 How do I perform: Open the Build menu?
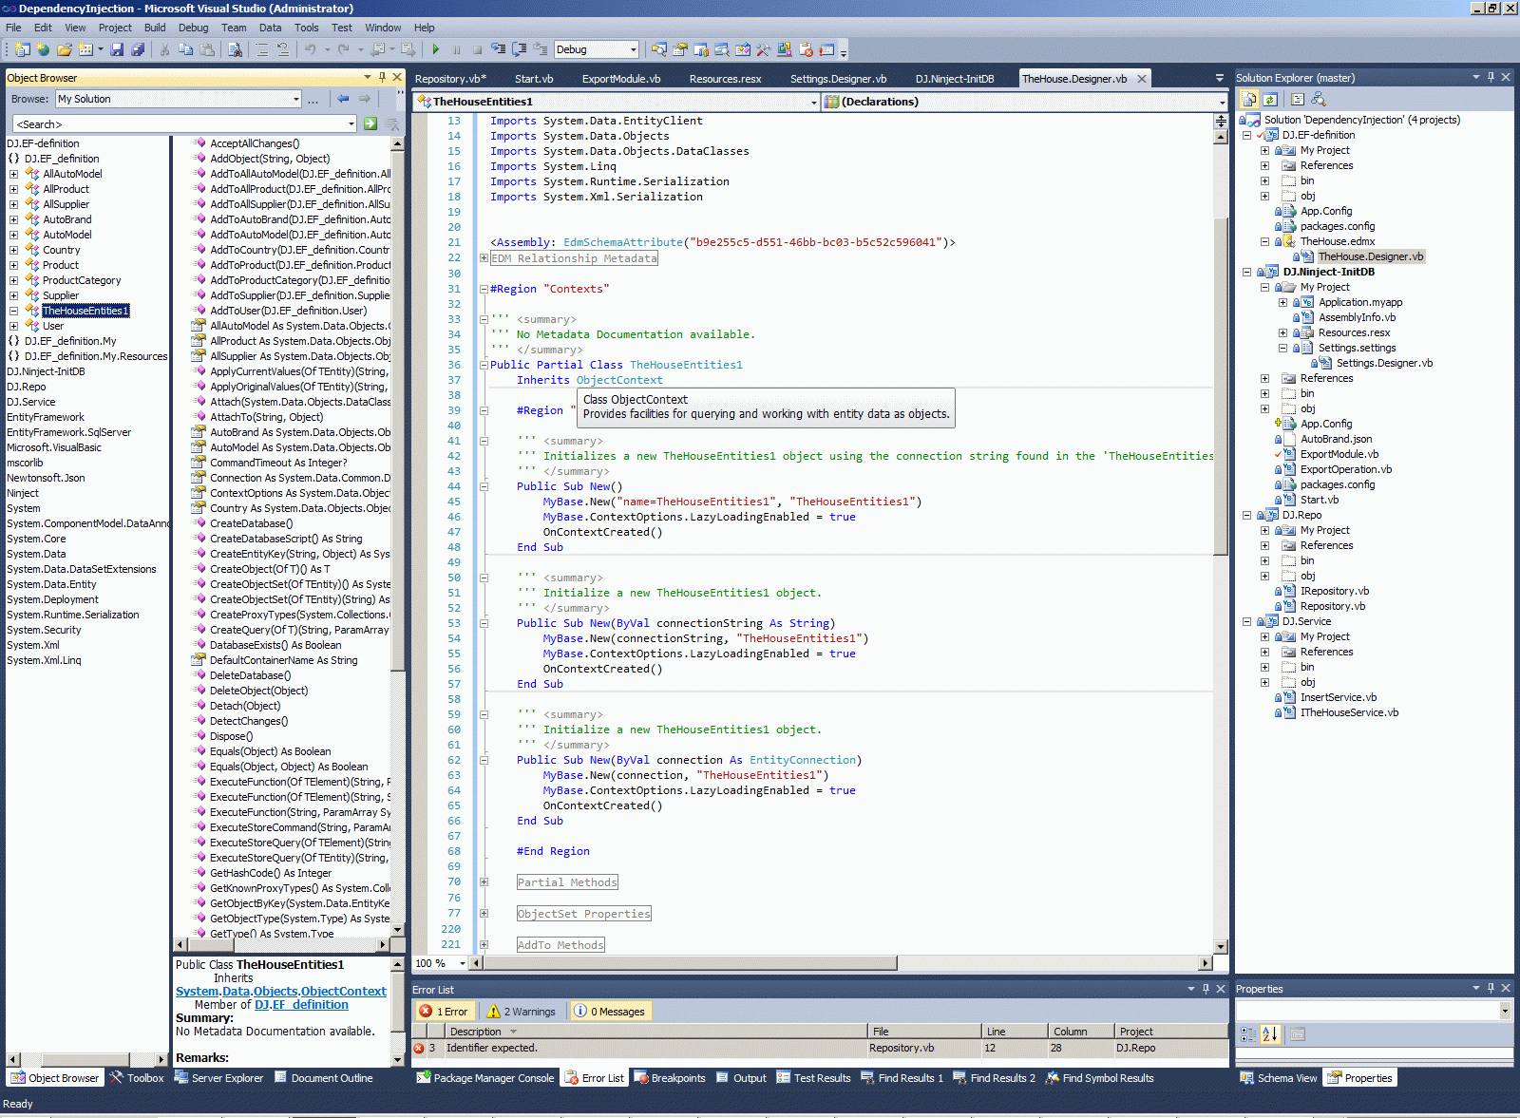pyautogui.click(x=155, y=28)
